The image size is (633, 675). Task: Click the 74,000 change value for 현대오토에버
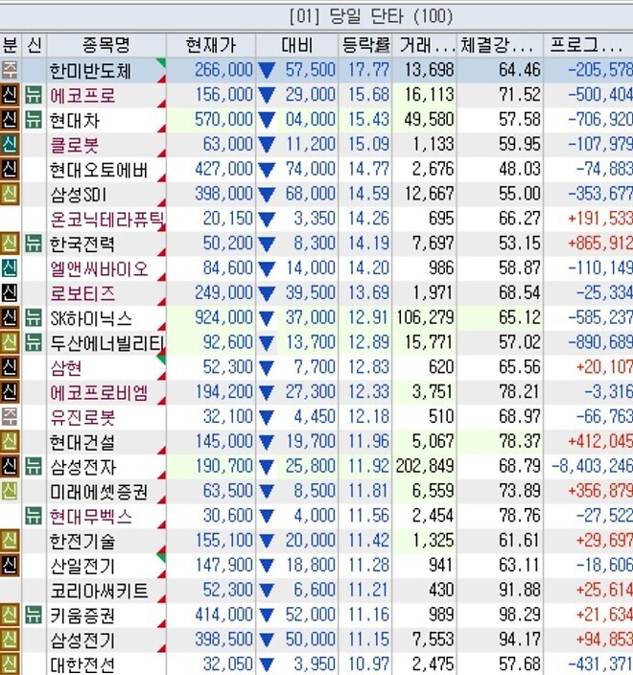coord(311,169)
